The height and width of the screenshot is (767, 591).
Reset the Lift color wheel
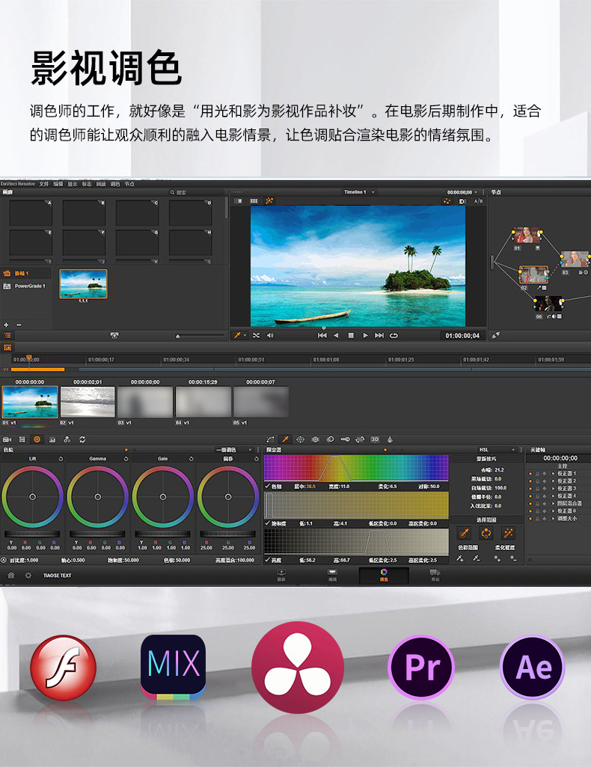tap(61, 459)
